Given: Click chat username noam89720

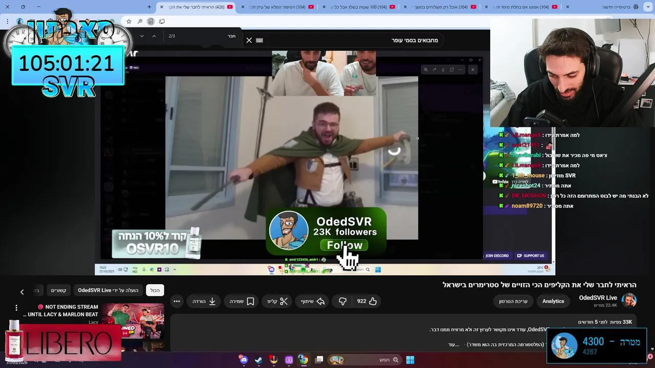Looking at the screenshot, I should 527,206.
